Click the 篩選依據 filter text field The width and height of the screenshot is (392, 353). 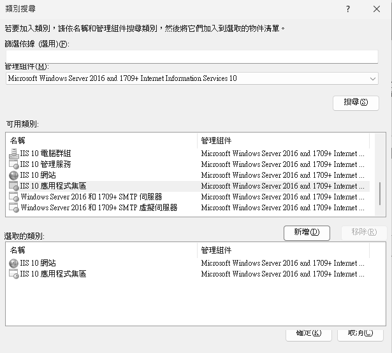(192, 57)
